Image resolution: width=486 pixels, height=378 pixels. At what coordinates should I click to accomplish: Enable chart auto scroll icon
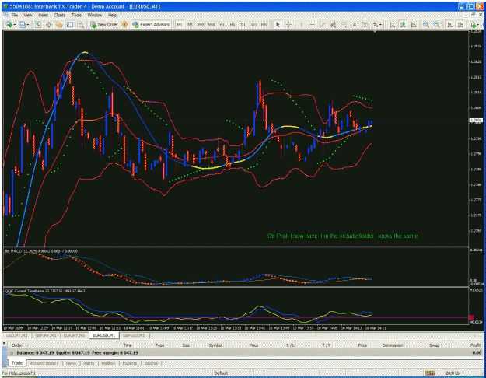(x=449, y=24)
